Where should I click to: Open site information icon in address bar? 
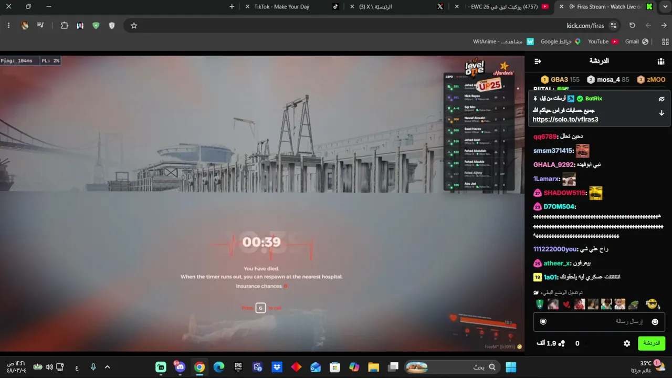(613, 25)
